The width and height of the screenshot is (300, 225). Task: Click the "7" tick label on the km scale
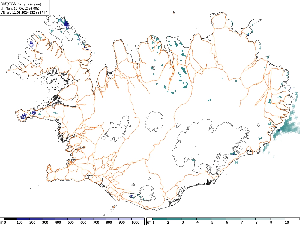[242, 223]
